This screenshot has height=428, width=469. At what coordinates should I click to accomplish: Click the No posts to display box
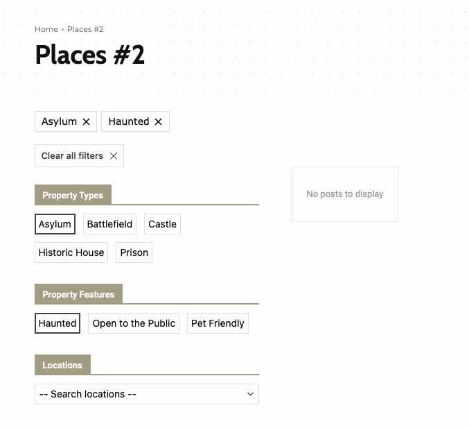[345, 194]
